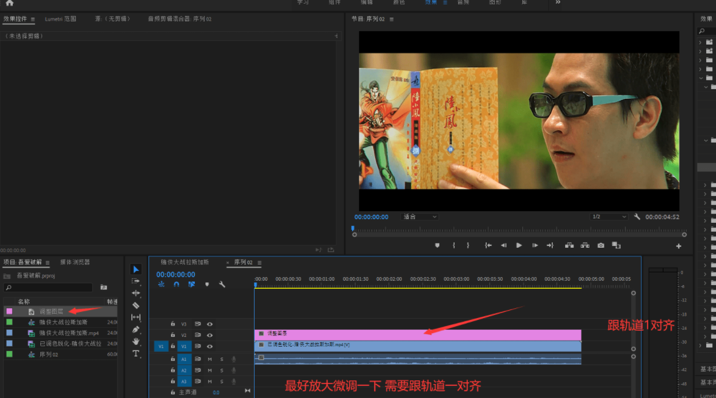Switch to 赌侠大战拉斯加斯 timeline tab
The width and height of the screenshot is (716, 398).
[184, 262]
